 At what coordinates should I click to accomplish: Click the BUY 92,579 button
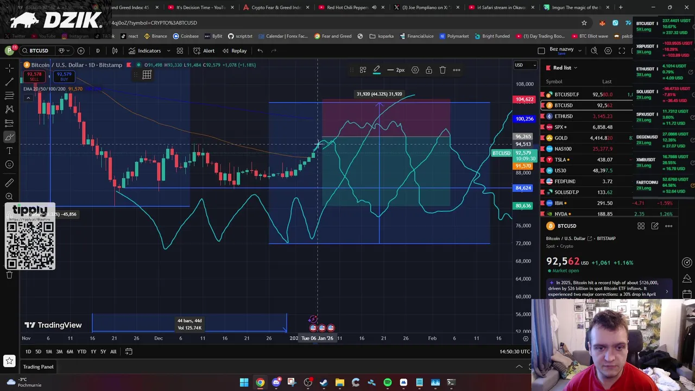tap(64, 76)
